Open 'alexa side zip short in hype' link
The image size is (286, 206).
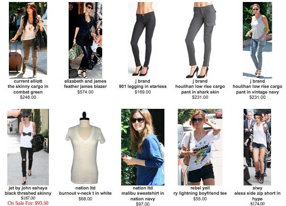(x=257, y=196)
